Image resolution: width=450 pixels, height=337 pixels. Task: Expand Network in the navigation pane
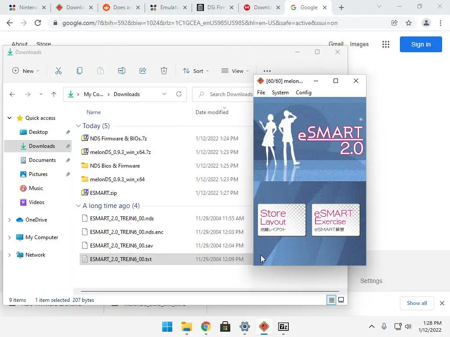click(10, 255)
